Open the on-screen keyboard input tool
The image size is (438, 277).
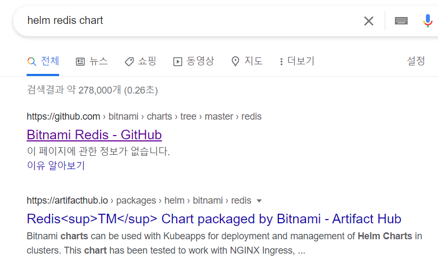(401, 21)
